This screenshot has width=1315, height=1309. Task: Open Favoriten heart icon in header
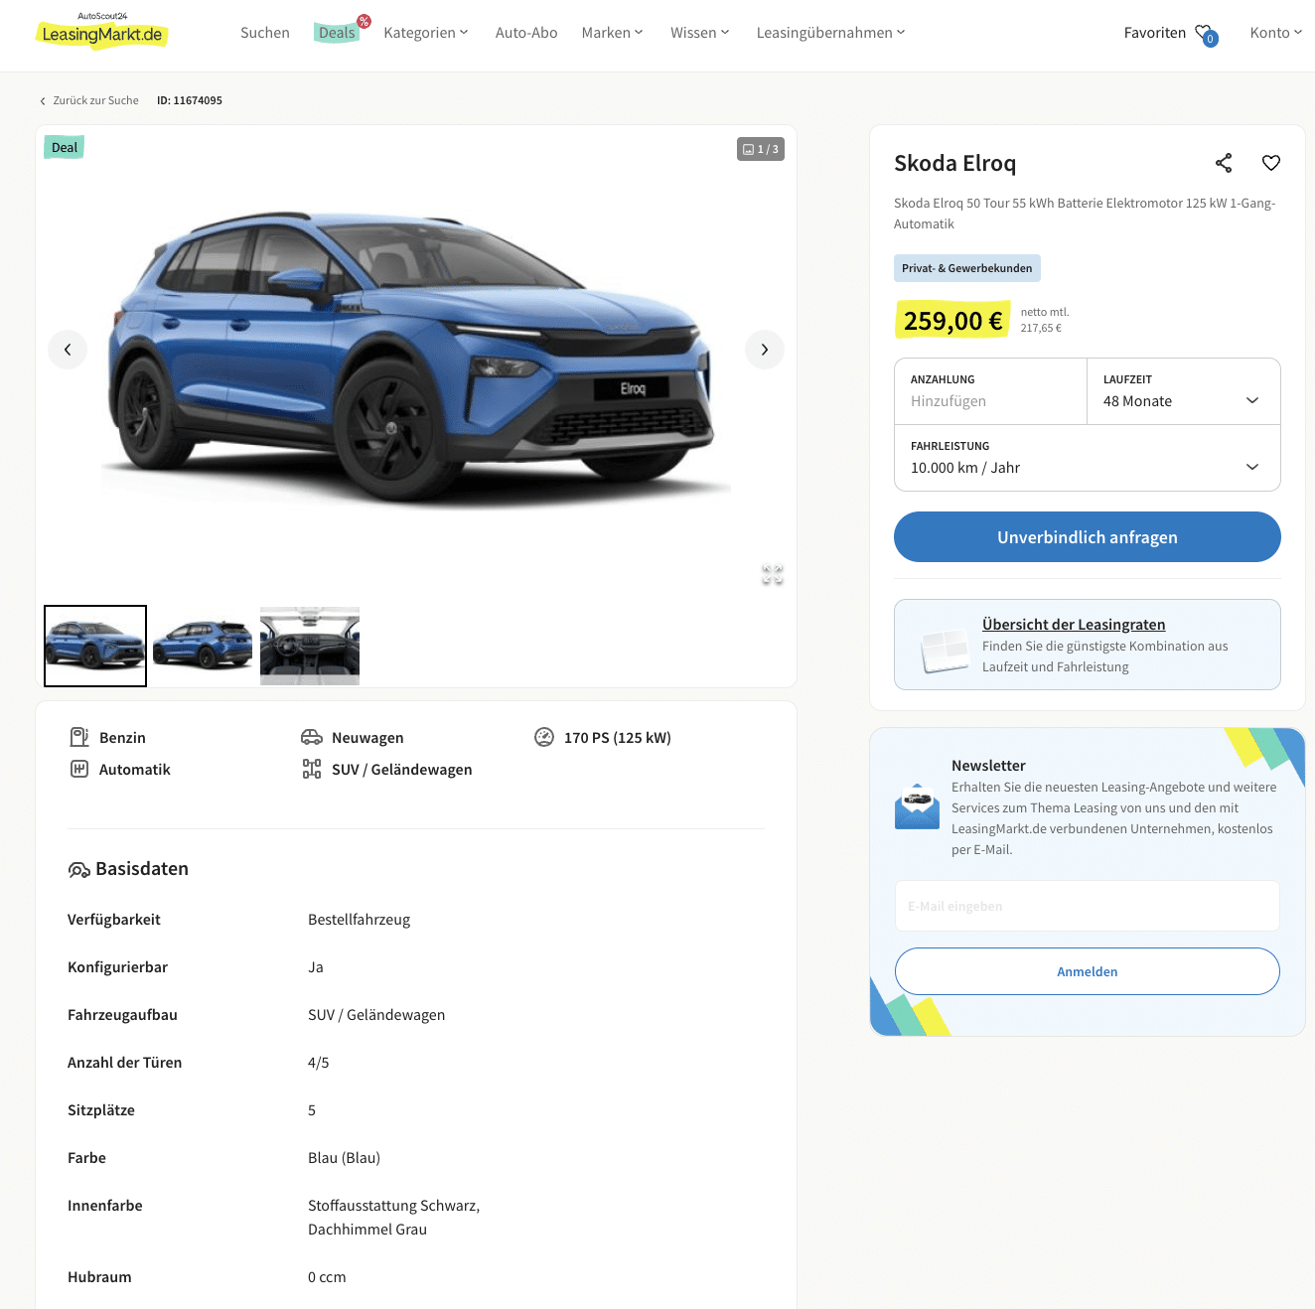(x=1206, y=35)
